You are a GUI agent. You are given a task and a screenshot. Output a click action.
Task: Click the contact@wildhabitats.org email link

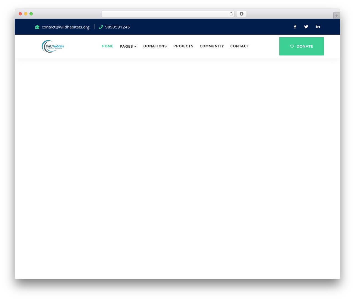pos(65,27)
